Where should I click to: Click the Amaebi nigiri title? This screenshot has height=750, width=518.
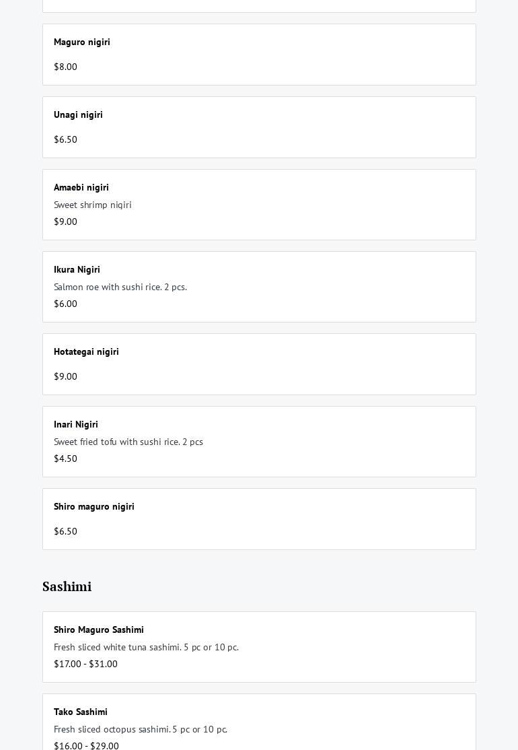(81, 187)
